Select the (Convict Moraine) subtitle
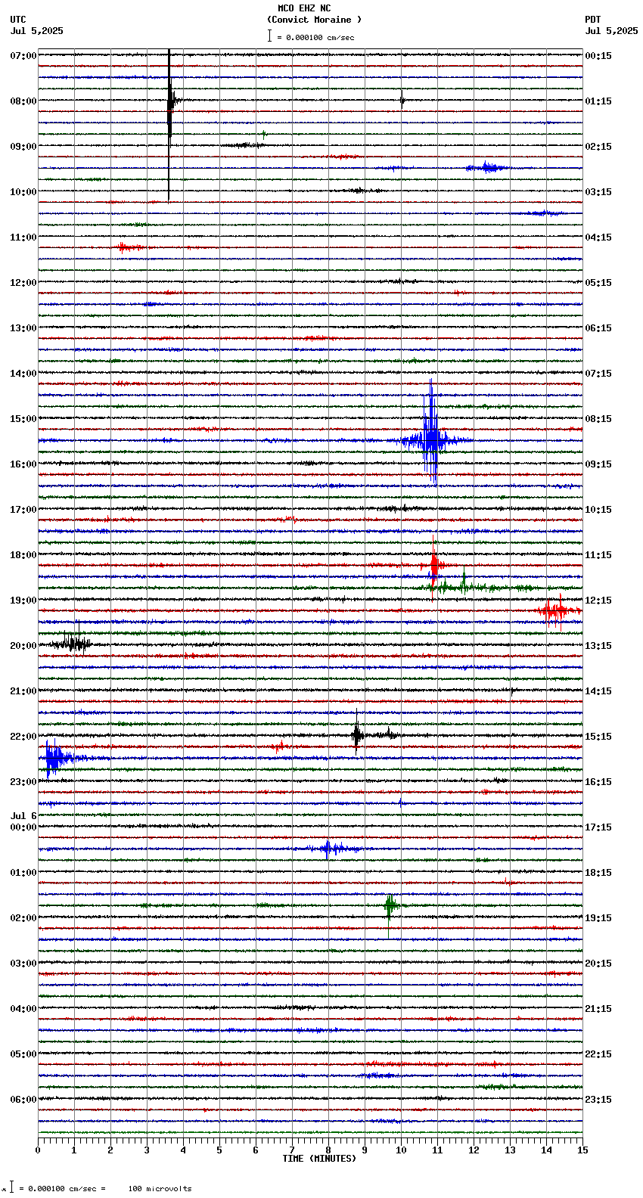643x1198 pixels. pyautogui.click(x=314, y=20)
